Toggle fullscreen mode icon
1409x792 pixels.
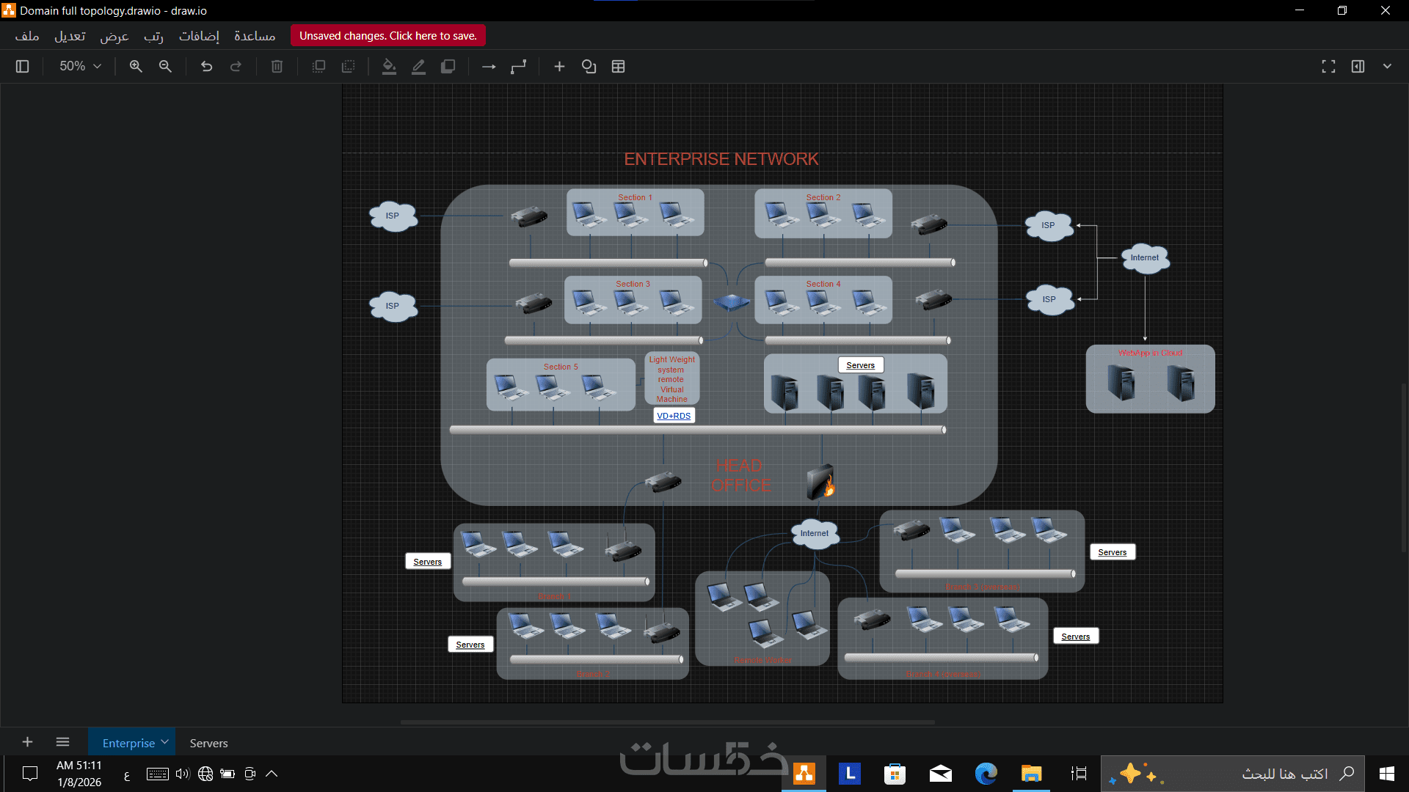coord(1328,67)
